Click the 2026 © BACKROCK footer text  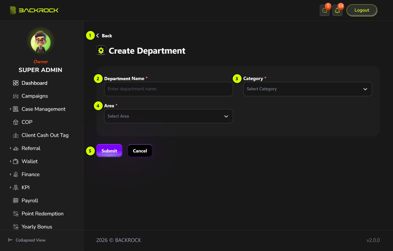click(x=119, y=240)
